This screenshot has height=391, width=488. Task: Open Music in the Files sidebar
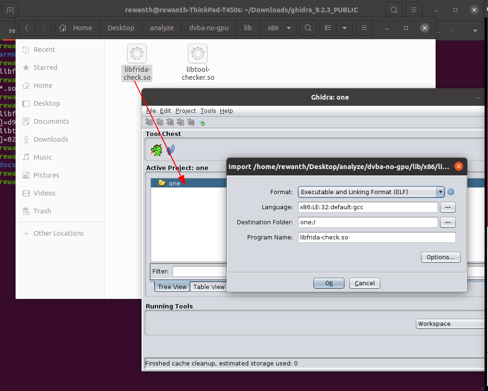point(60,157)
